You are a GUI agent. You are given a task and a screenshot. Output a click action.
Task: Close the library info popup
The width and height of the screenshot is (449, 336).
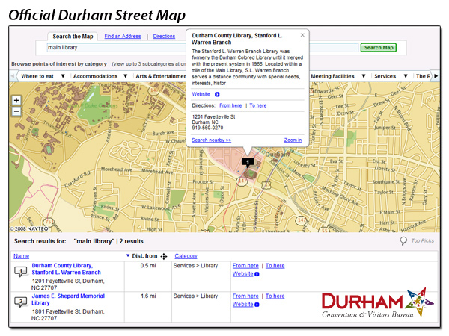[302, 35]
